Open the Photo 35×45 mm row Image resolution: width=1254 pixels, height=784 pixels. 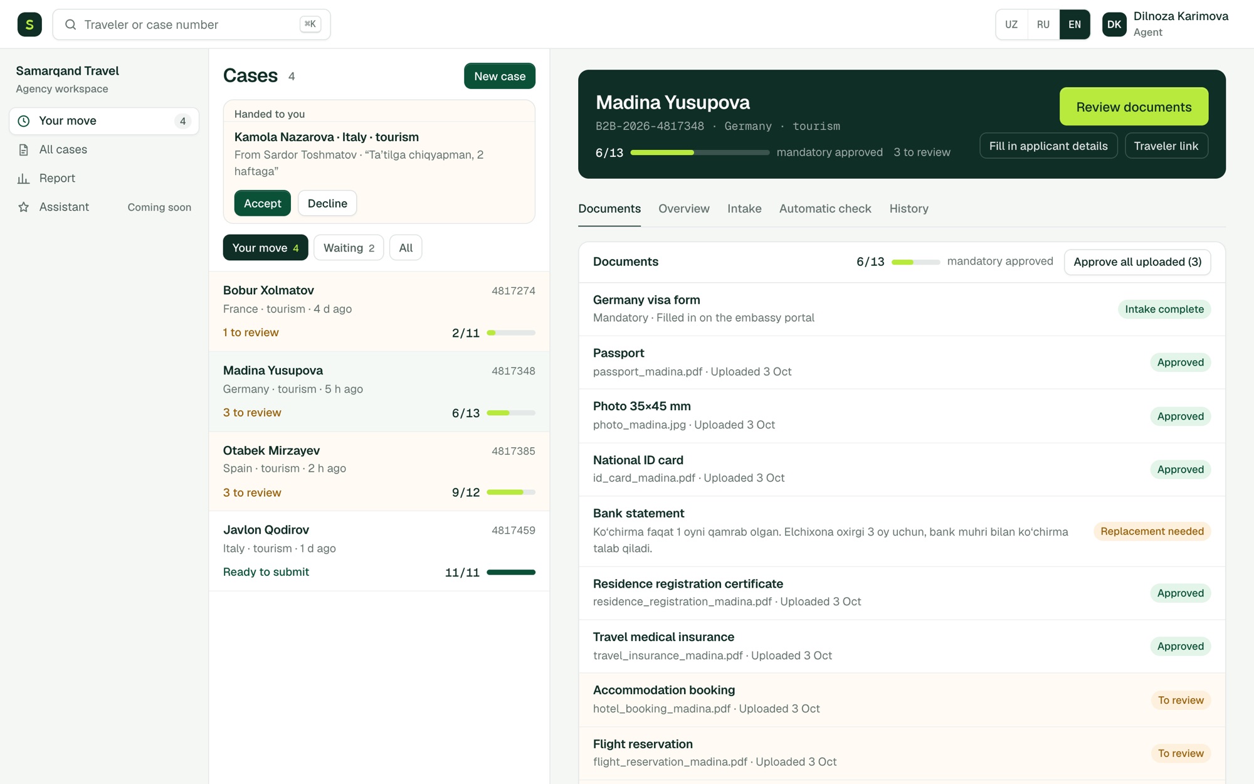(902, 416)
